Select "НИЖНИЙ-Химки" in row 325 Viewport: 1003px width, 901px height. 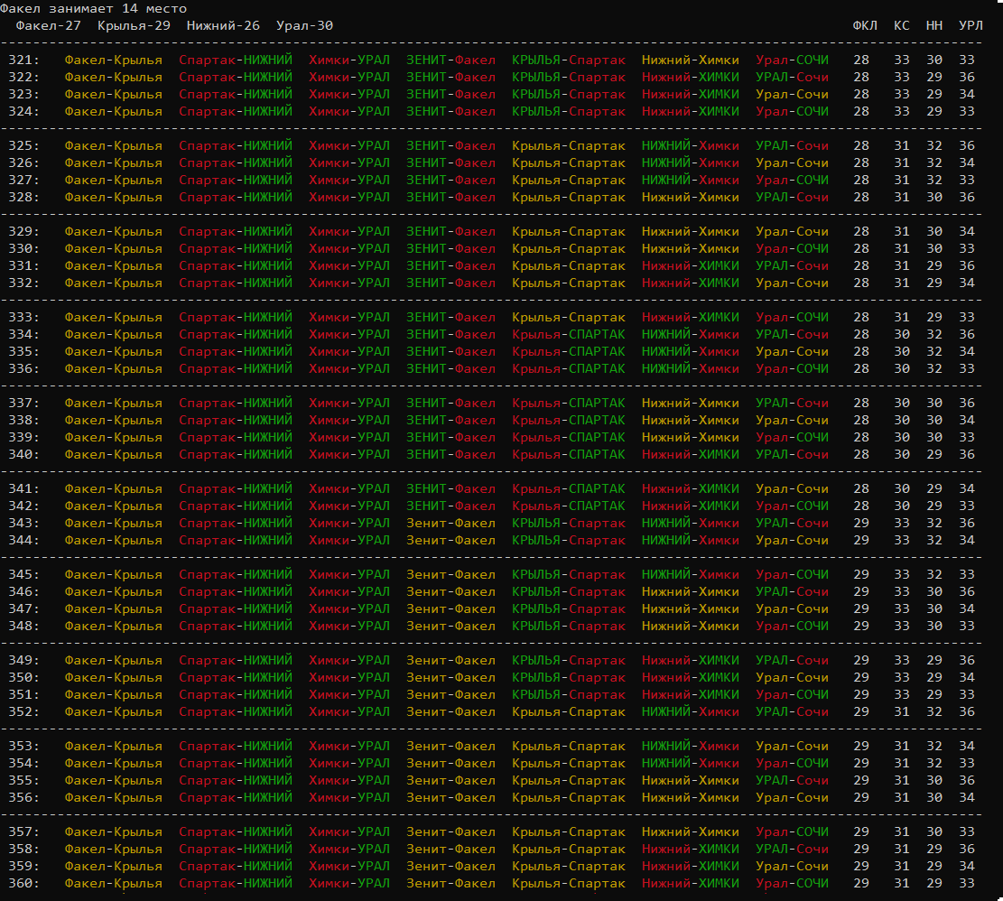(x=691, y=145)
